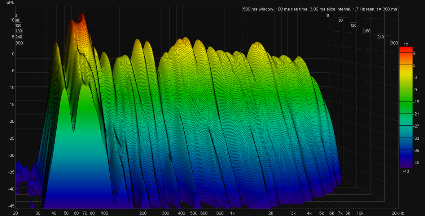Click the 120 label on right time axis
Viewport: 425px width, 216px height.
(x=353, y=26)
